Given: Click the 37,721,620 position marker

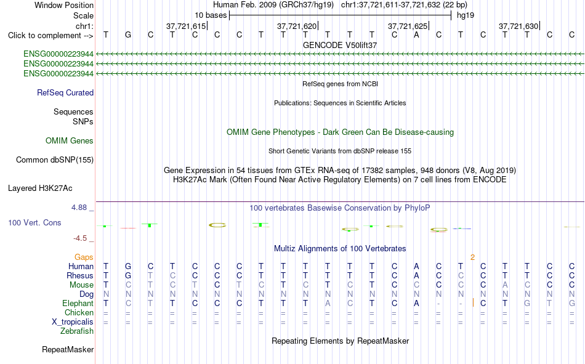Looking at the screenshot, I should click(x=297, y=26).
